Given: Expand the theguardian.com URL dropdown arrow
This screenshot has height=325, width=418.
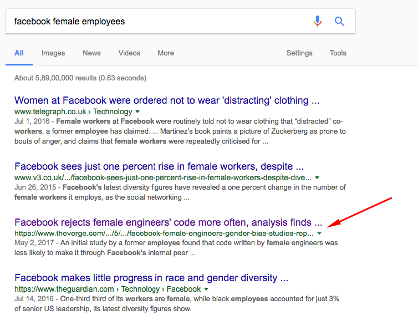Looking at the screenshot, I should tap(206, 290).
